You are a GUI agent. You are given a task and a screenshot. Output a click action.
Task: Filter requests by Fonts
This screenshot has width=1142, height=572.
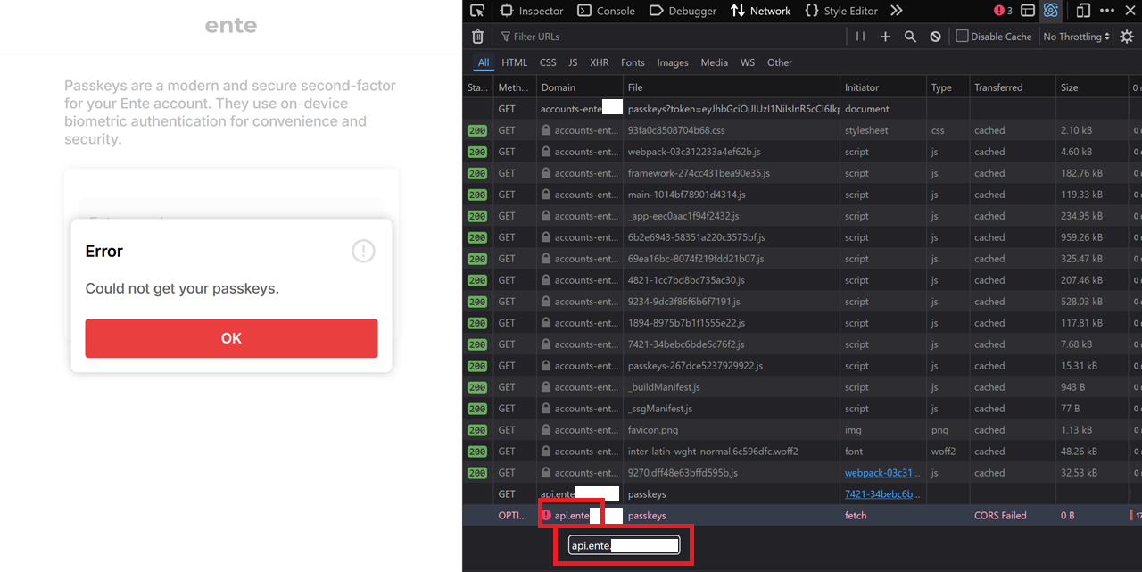click(633, 62)
